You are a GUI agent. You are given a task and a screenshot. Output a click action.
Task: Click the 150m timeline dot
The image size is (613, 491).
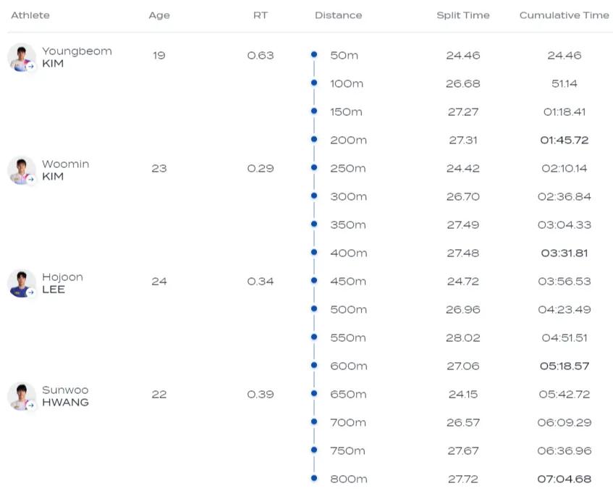pos(314,111)
